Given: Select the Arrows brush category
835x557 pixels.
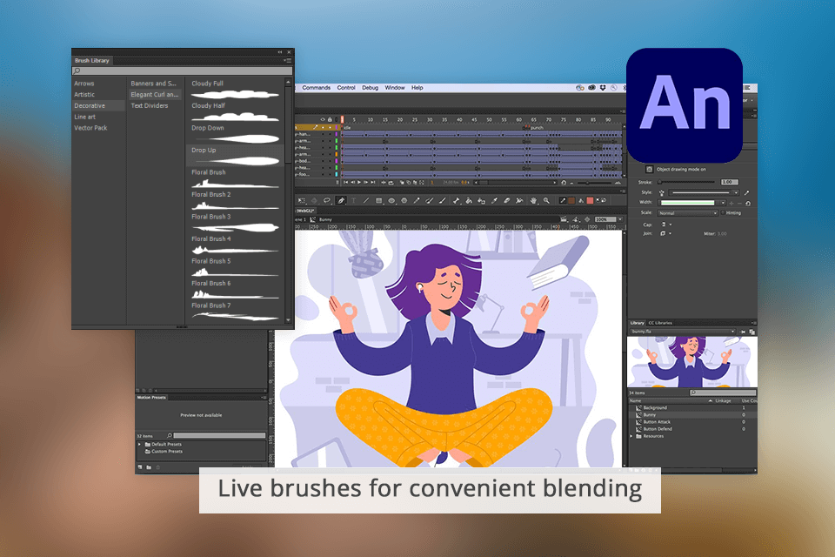Looking at the screenshot, I should coord(84,84).
